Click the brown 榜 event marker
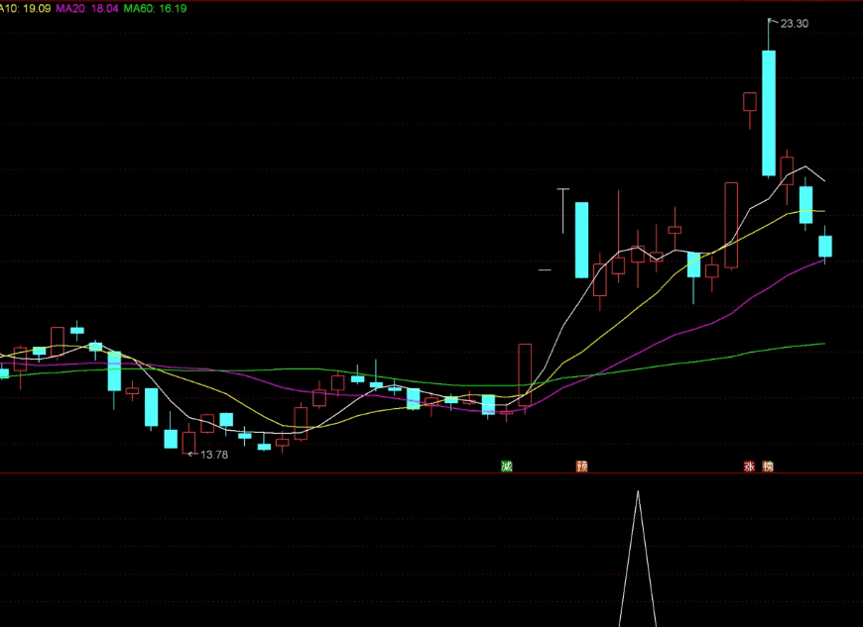The height and width of the screenshot is (627, 863). coord(768,466)
